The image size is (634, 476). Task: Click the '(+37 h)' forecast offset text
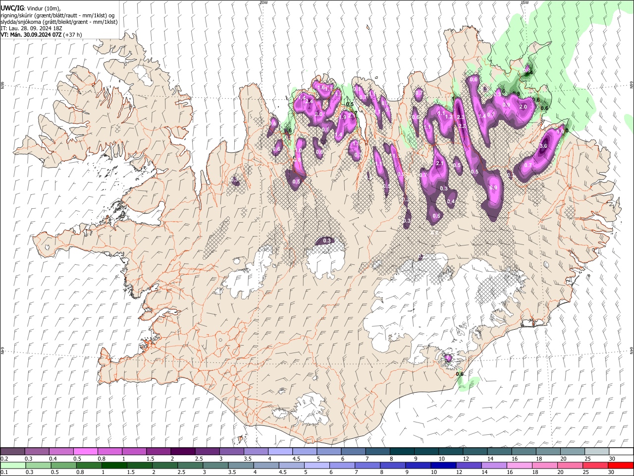point(73,35)
